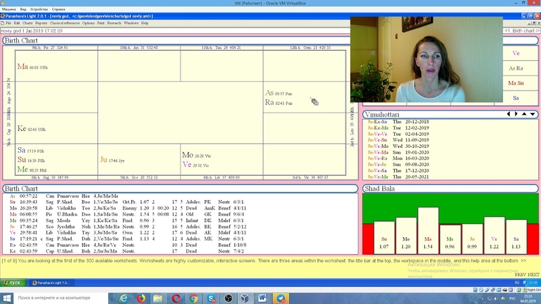Select the Ju-Ke-Sa 20-12-2018 dasha row
The width and height of the screenshot is (541, 304).
pos(398,122)
